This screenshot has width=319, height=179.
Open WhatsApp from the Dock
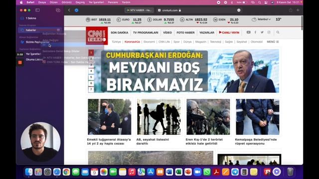point(207,172)
